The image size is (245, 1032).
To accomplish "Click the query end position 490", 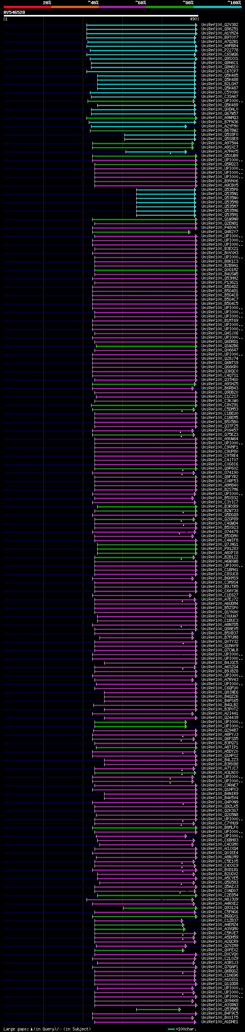I will (x=194, y=19).
